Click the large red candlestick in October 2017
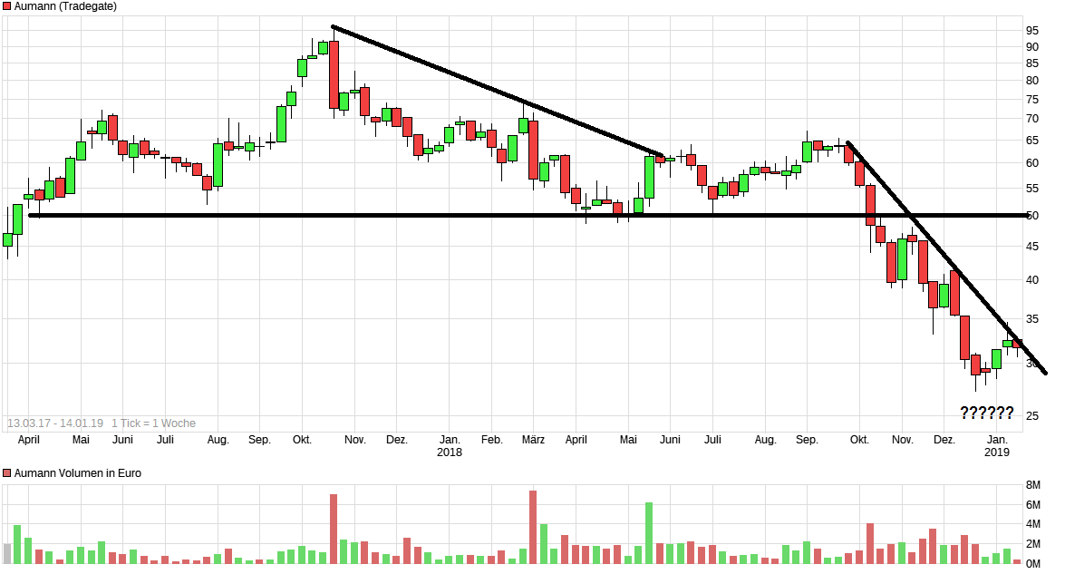This screenshot has height=574, width=1065. (334, 73)
